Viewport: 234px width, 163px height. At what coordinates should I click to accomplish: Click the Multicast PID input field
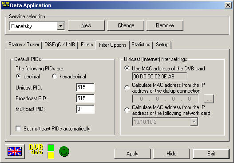click(85, 109)
